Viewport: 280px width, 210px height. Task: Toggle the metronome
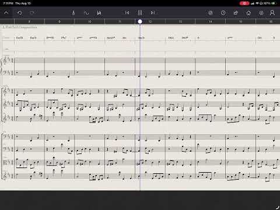(x=73, y=13)
